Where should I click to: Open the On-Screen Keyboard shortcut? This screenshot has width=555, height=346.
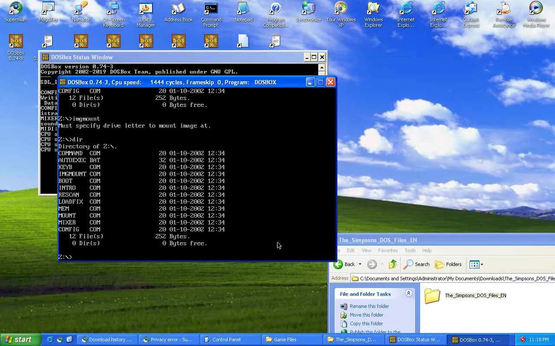[113, 14]
